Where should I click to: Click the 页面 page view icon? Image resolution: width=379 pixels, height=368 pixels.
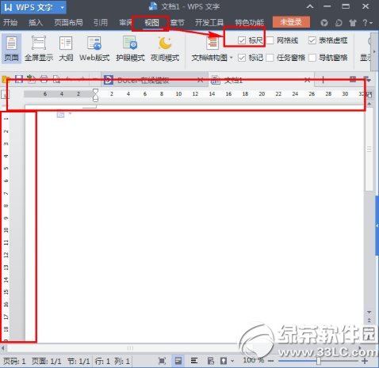tap(11, 49)
